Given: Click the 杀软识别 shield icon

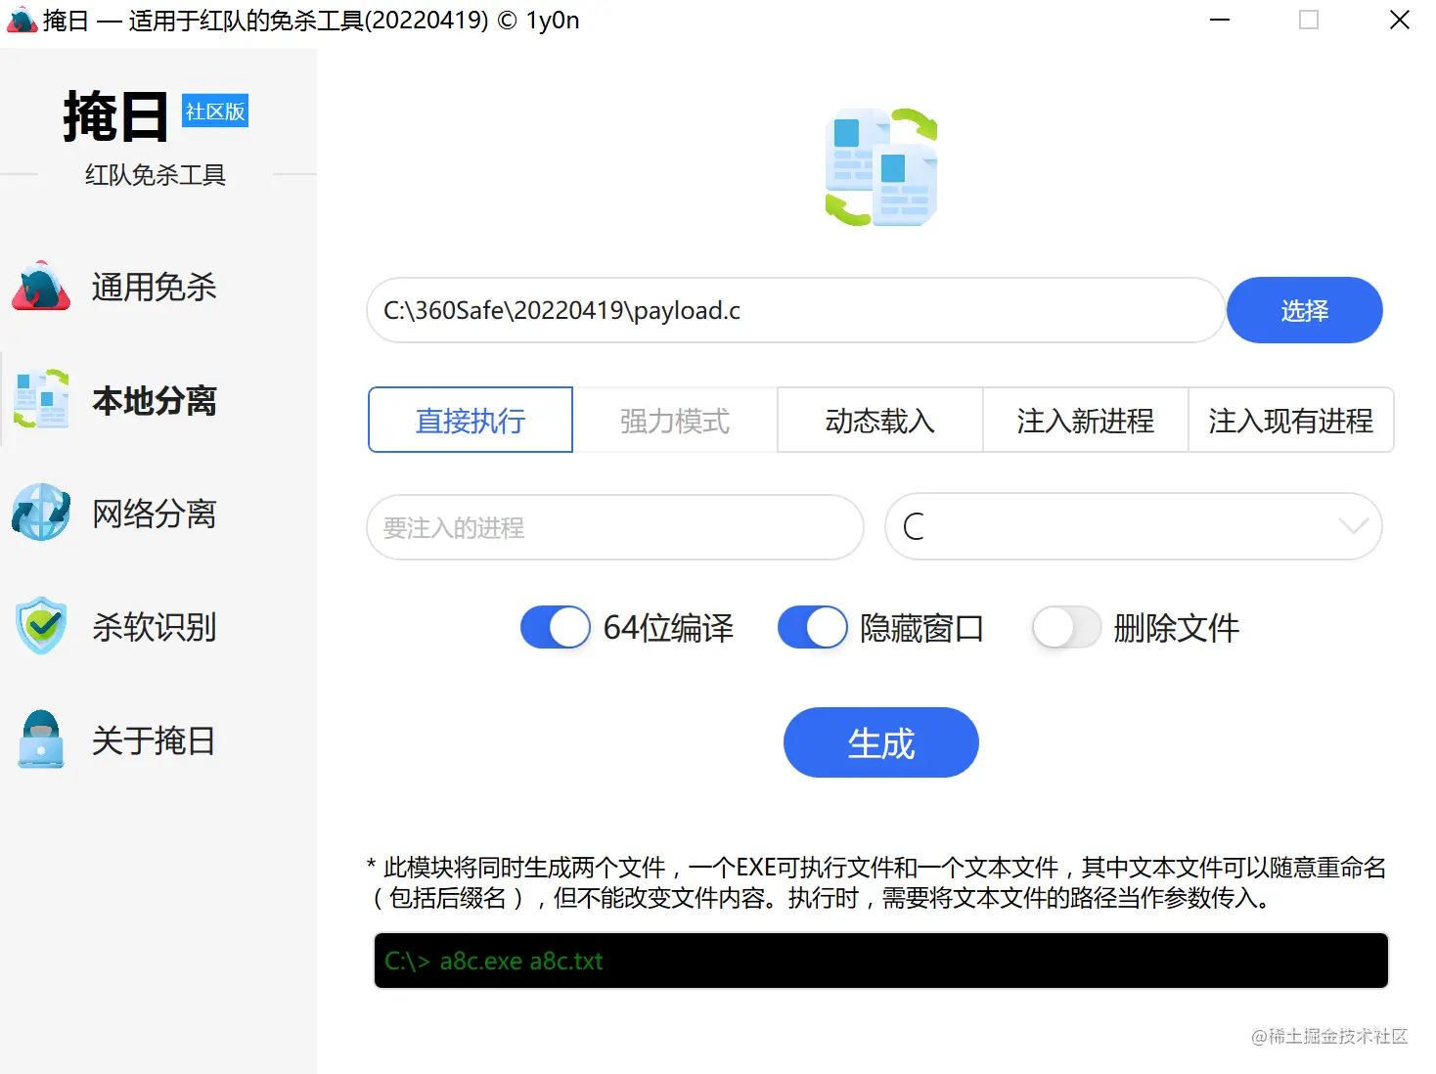Looking at the screenshot, I should coord(41,625).
